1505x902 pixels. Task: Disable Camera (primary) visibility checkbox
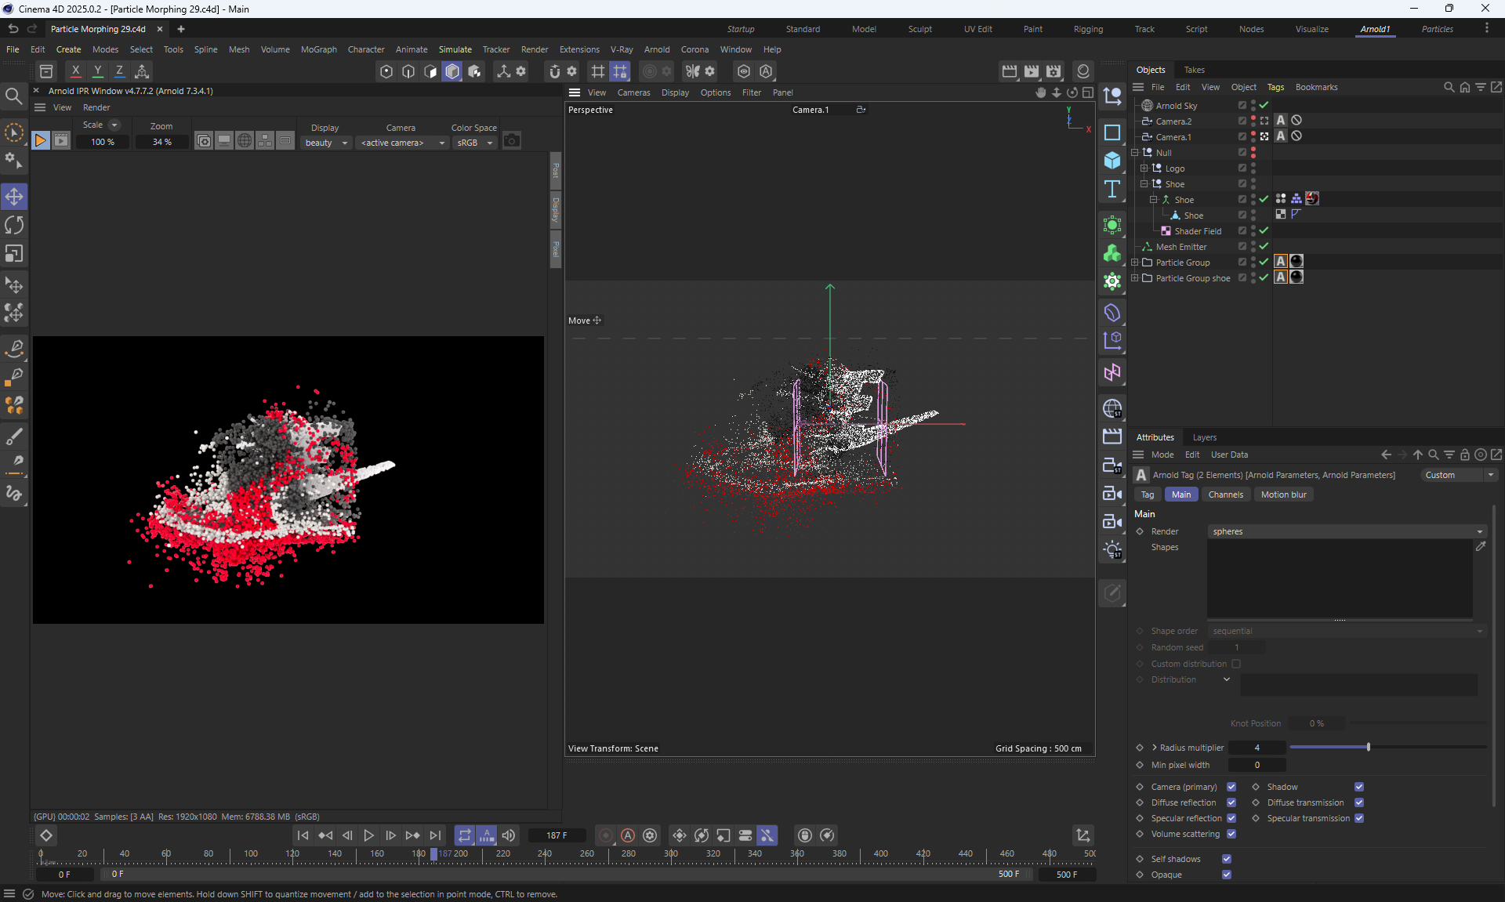[1231, 787]
